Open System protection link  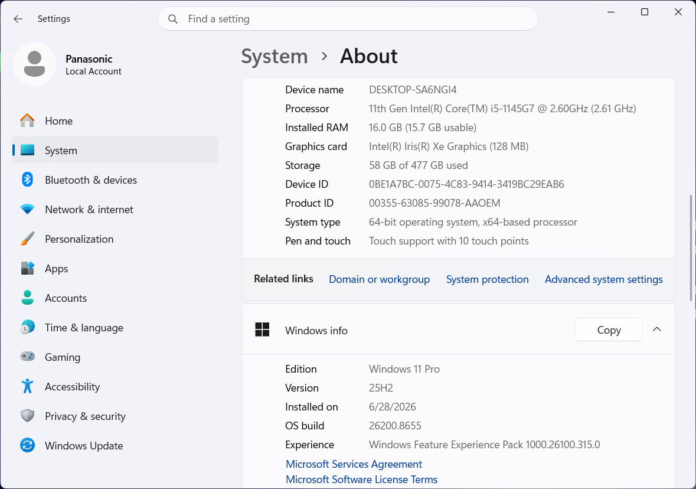[x=487, y=279]
